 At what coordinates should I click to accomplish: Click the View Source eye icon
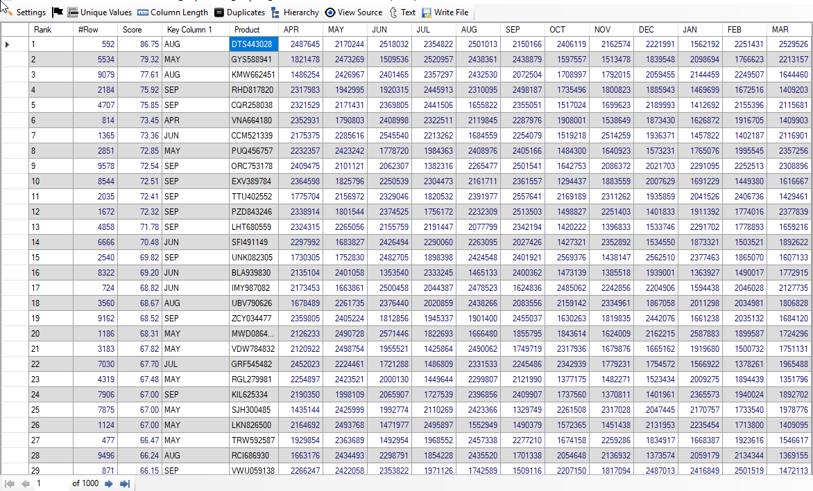[x=330, y=12]
